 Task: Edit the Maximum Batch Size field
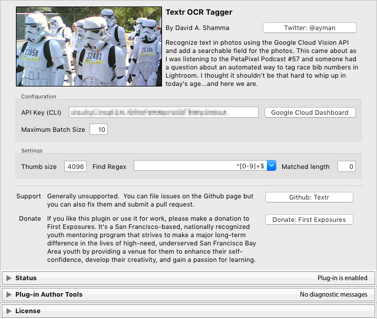(x=98, y=129)
